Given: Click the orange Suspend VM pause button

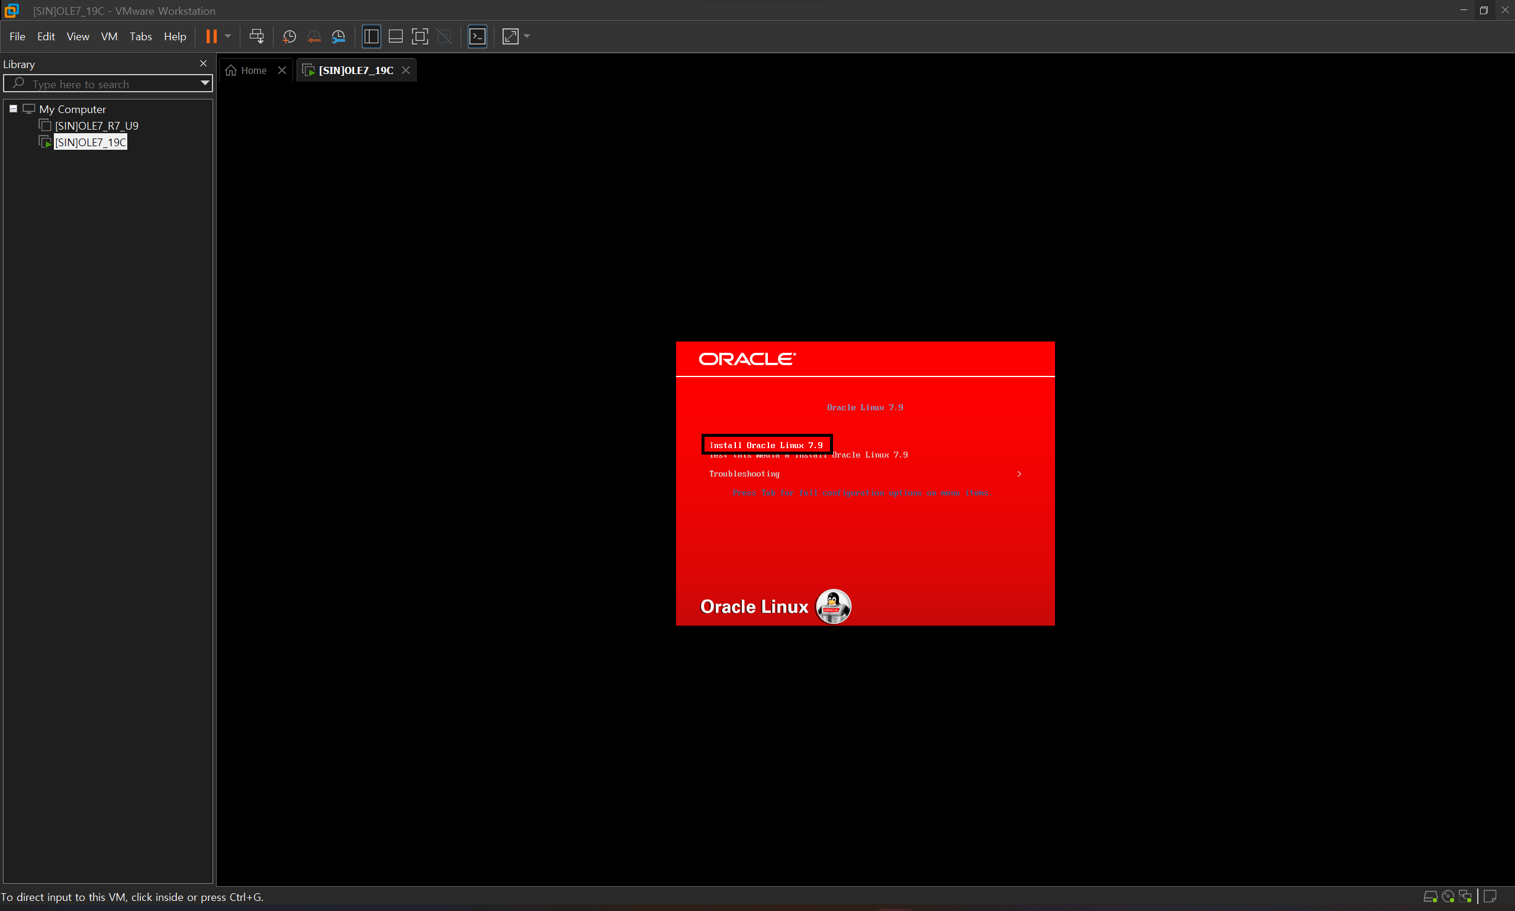Looking at the screenshot, I should [x=211, y=36].
